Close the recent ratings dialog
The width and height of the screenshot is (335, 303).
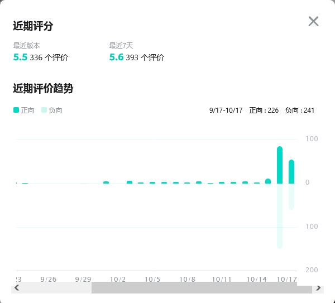click(x=313, y=22)
